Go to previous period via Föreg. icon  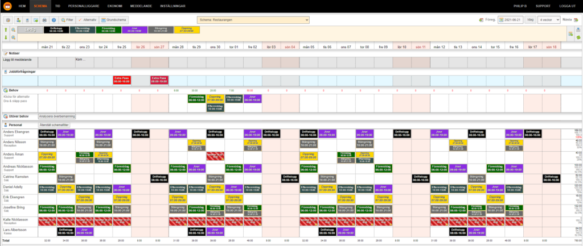pos(482,20)
